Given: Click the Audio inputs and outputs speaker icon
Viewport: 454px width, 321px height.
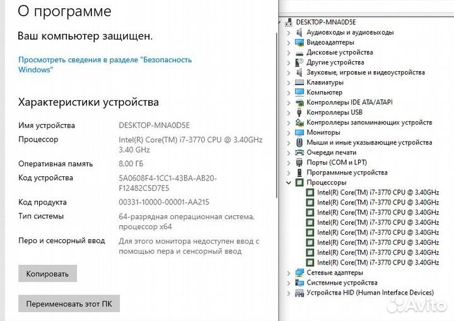Looking at the screenshot, I should [x=300, y=32].
